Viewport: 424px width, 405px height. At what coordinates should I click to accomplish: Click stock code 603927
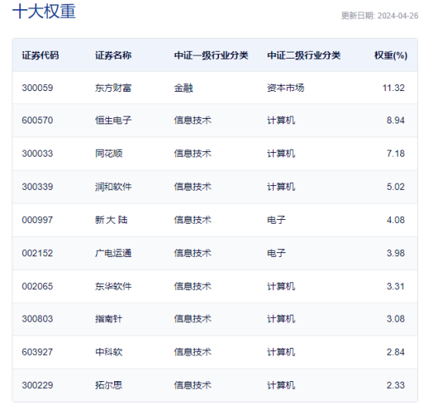click(37, 352)
